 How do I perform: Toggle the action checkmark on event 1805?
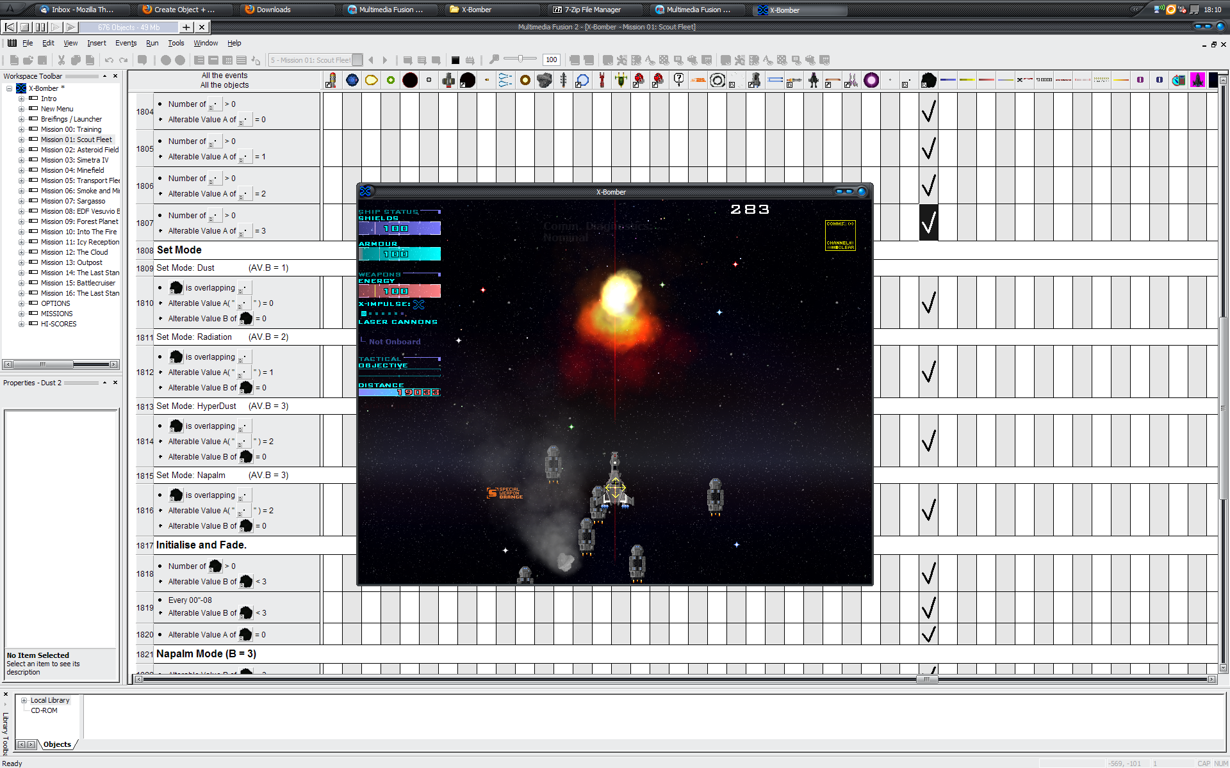coord(928,148)
